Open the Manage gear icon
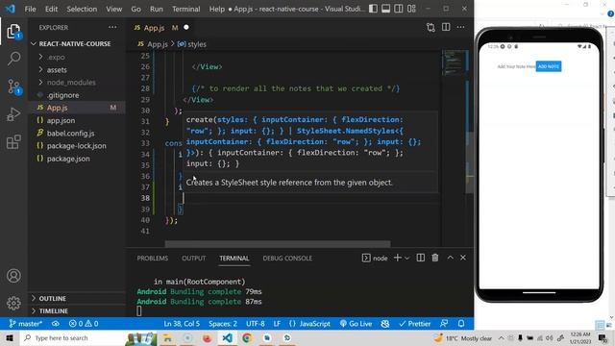Image resolution: width=615 pixels, height=346 pixels. point(13,303)
